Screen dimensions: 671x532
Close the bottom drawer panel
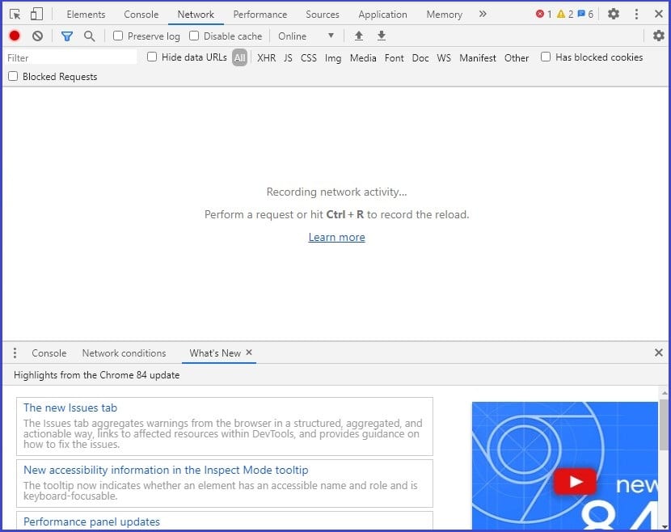click(659, 353)
